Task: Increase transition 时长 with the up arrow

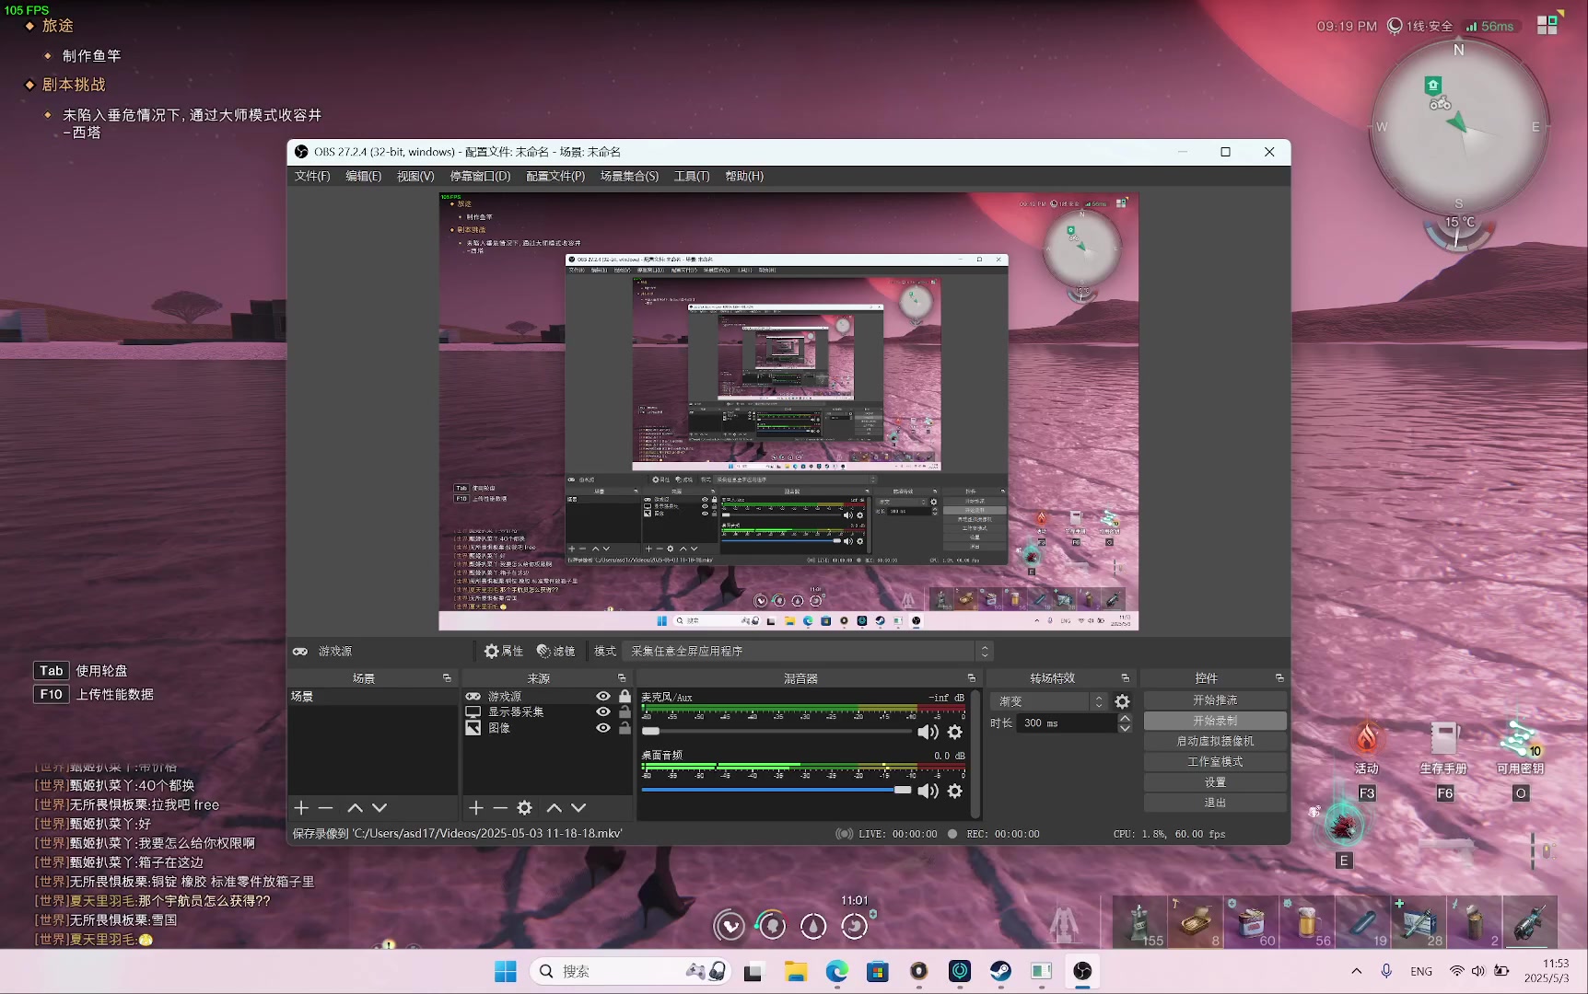Action: (1125, 718)
